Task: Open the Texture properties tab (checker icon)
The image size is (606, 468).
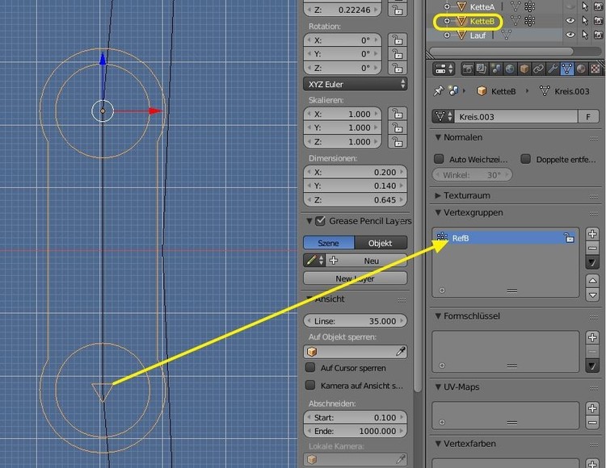Action: [x=595, y=69]
